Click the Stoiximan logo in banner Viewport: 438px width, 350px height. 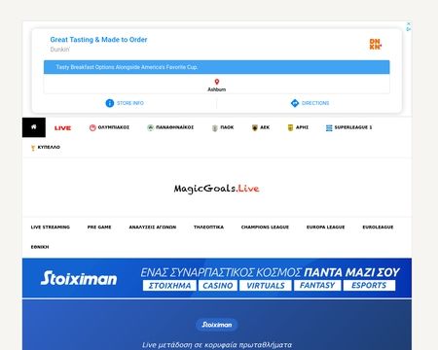(79, 278)
